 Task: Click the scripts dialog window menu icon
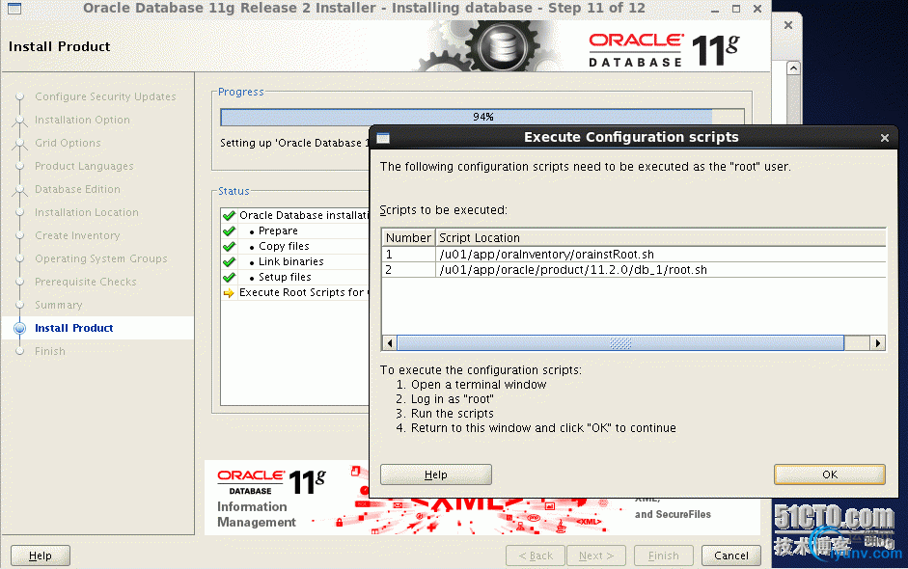[383, 138]
